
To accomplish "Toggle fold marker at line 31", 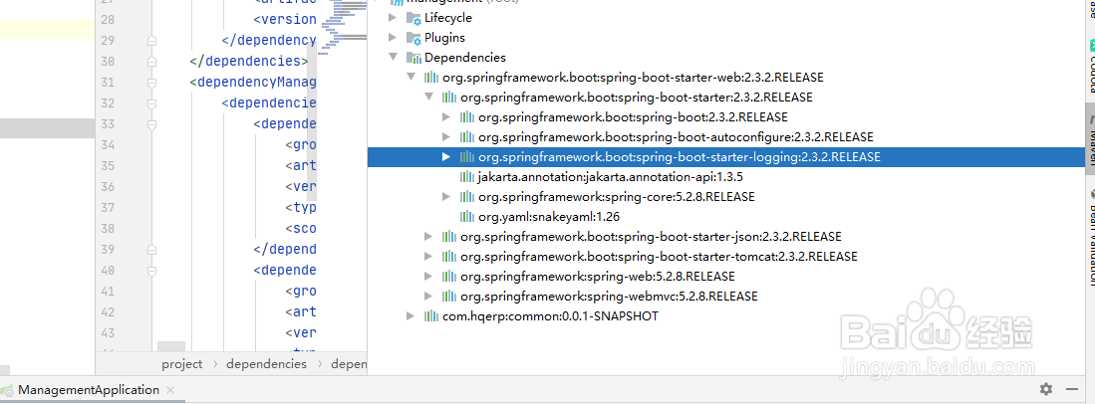I will click(x=151, y=83).
